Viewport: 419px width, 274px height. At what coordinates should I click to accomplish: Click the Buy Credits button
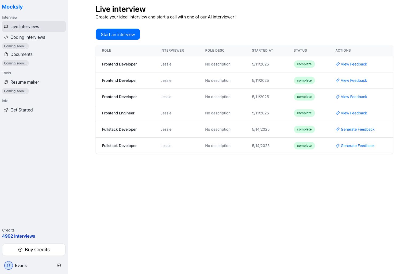[34, 250]
